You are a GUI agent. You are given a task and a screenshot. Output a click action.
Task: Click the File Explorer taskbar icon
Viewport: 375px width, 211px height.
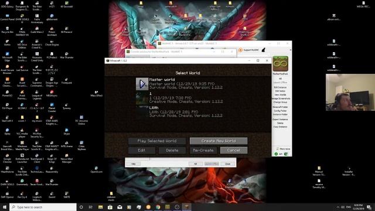click(100, 207)
